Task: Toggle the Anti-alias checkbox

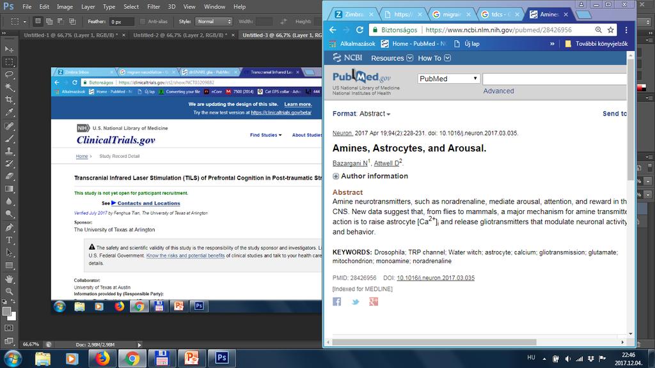Action: coord(143,21)
